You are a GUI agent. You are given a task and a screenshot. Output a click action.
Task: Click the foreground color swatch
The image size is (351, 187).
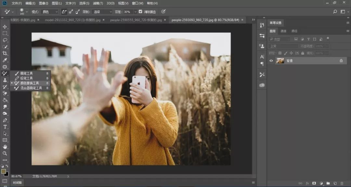tap(4, 171)
